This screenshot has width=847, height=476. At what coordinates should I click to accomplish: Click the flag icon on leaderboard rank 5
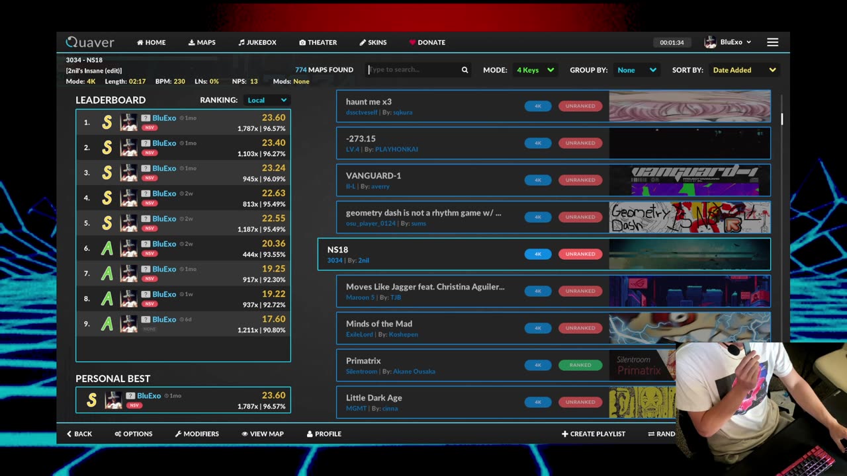[146, 219]
